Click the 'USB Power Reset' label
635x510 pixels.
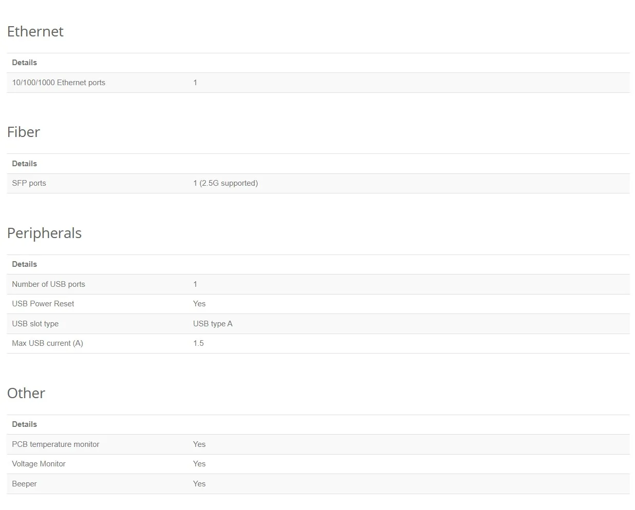(x=43, y=304)
